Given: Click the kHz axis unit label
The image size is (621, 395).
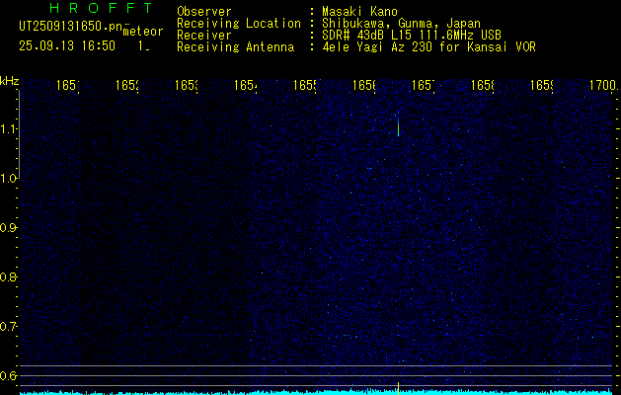Looking at the screenshot, I should [x=10, y=82].
